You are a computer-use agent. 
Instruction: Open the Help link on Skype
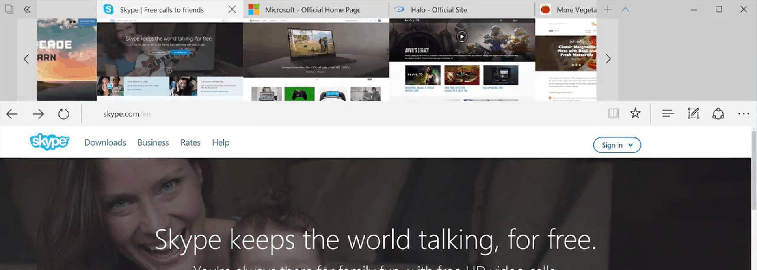221,142
